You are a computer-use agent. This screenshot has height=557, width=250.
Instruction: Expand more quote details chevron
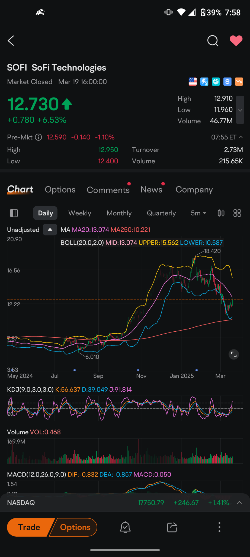240,110
